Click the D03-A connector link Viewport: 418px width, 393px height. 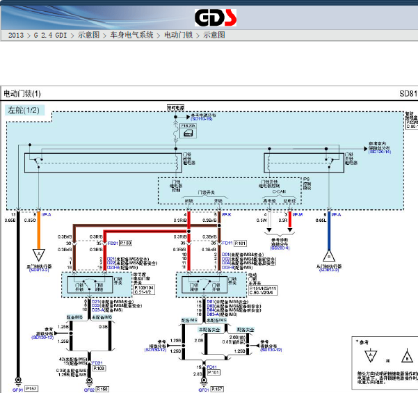pyautogui.click(x=212, y=314)
